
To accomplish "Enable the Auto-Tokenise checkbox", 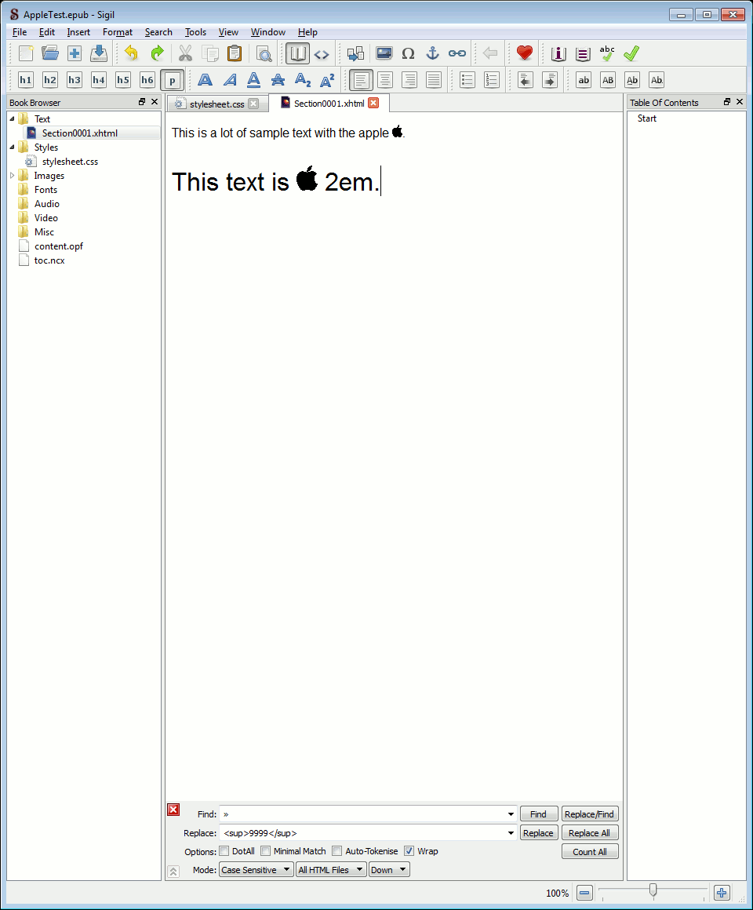I will [337, 851].
